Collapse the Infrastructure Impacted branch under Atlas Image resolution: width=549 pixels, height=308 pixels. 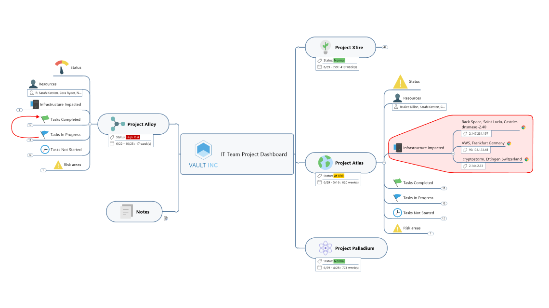[453, 153]
